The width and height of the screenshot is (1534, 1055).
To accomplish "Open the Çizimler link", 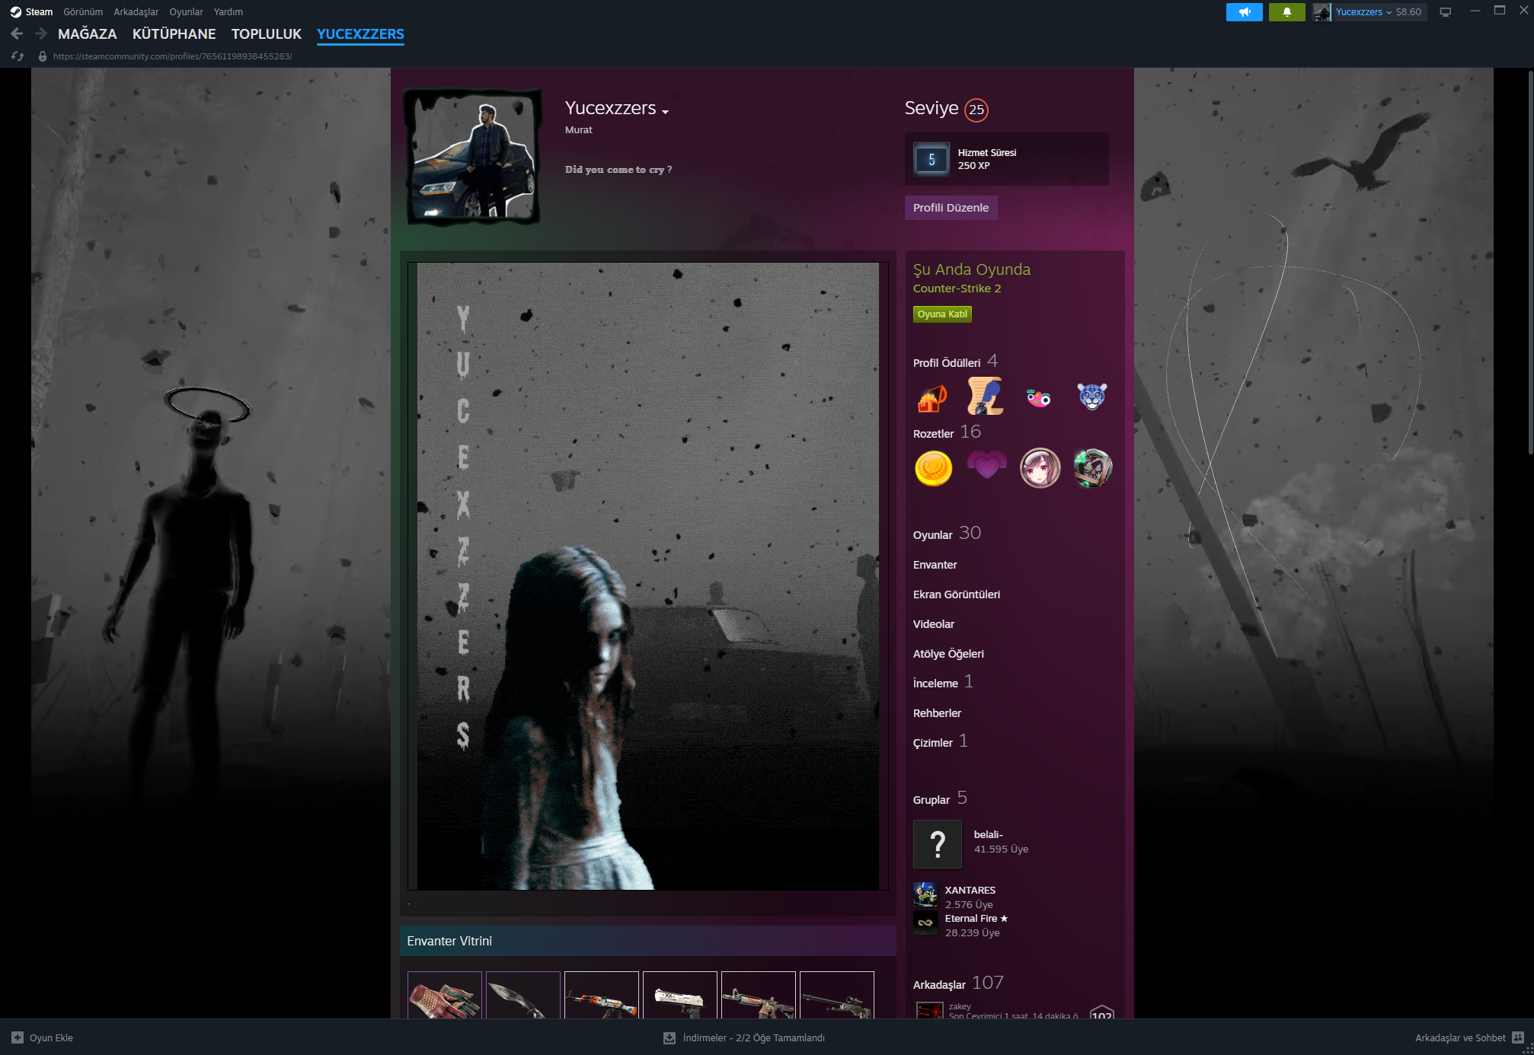I will [x=933, y=743].
